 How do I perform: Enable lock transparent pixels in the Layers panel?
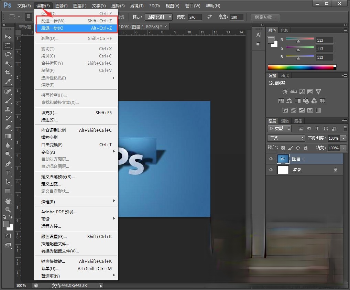[283, 147]
